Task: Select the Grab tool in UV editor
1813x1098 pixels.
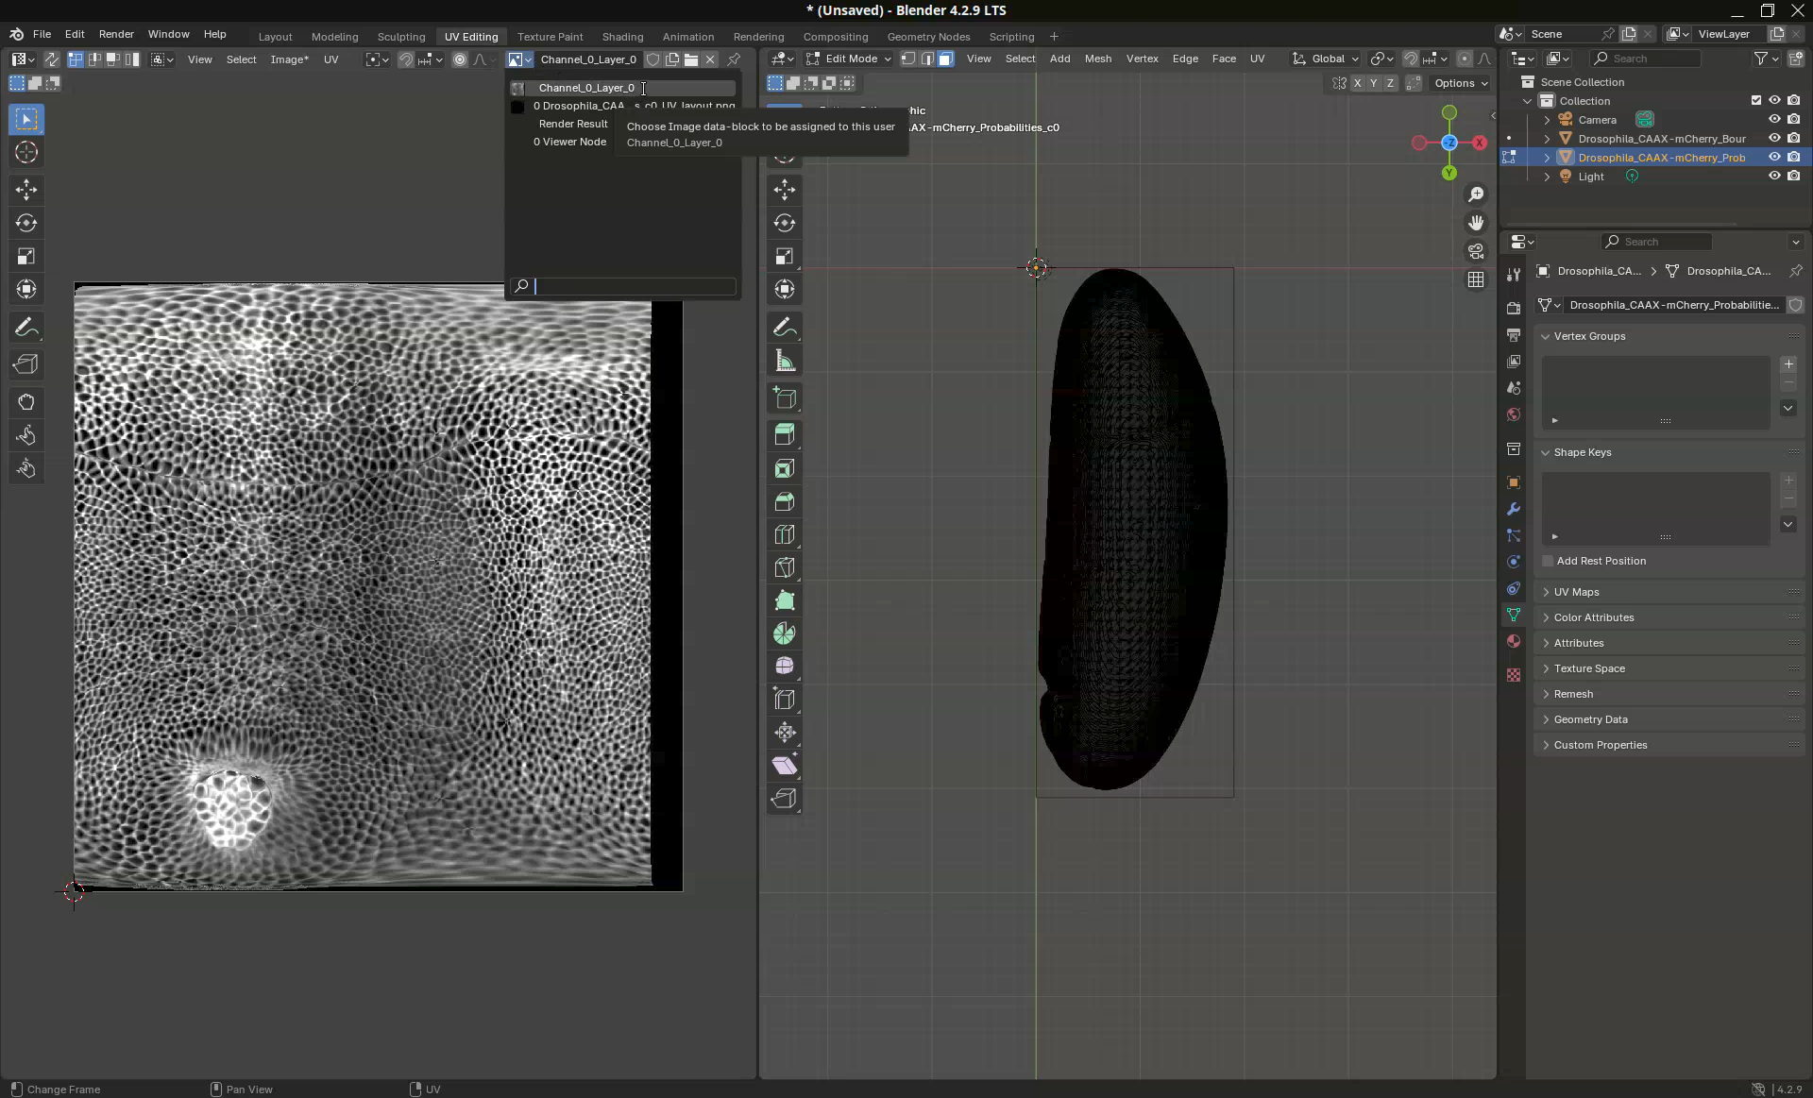Action: tap(26, 402)
